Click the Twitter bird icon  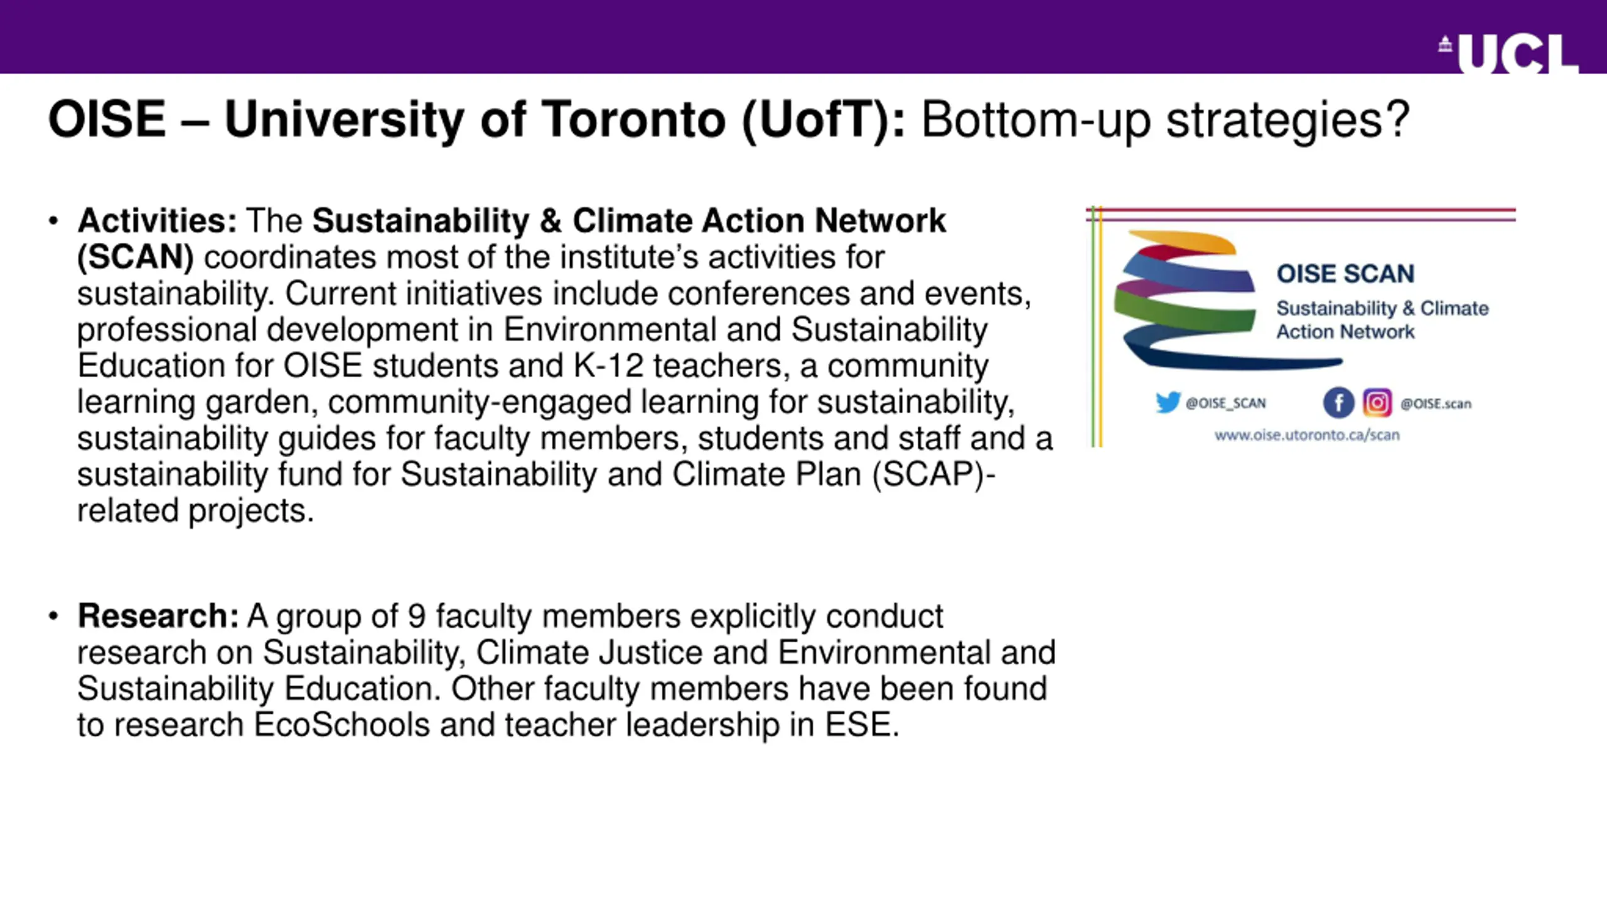pyautogui.click(x=1168, y=402)
